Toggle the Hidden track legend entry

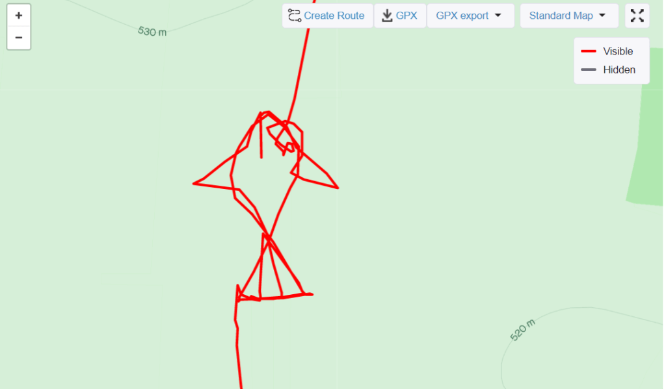[x=608, y=69]
